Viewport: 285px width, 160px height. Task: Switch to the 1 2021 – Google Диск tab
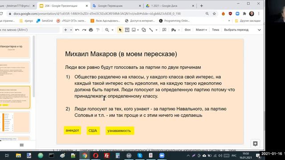(170, 6)
